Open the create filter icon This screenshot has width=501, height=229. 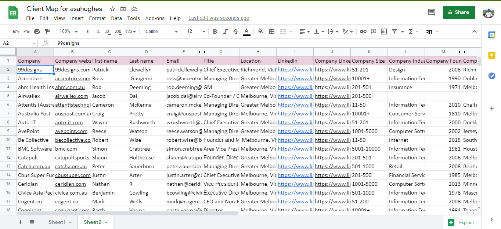tap(394, 32)
